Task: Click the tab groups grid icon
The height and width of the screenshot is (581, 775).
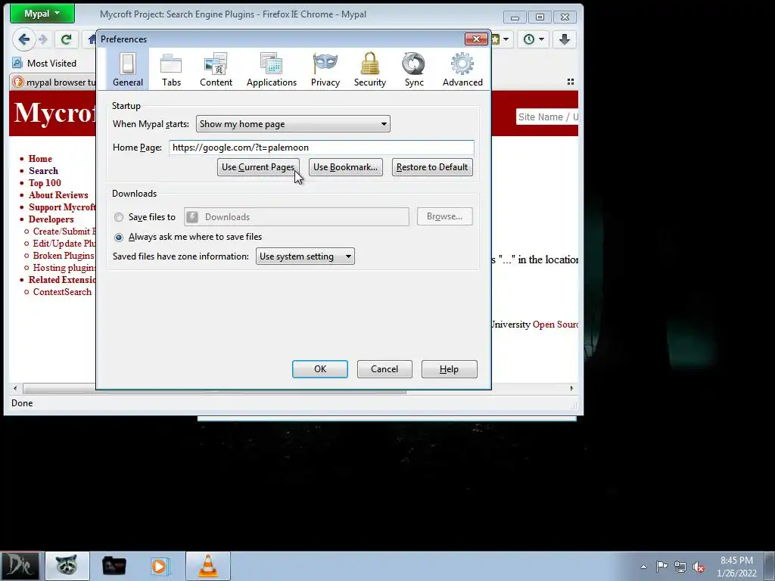Action: click(x=571, y=82)
